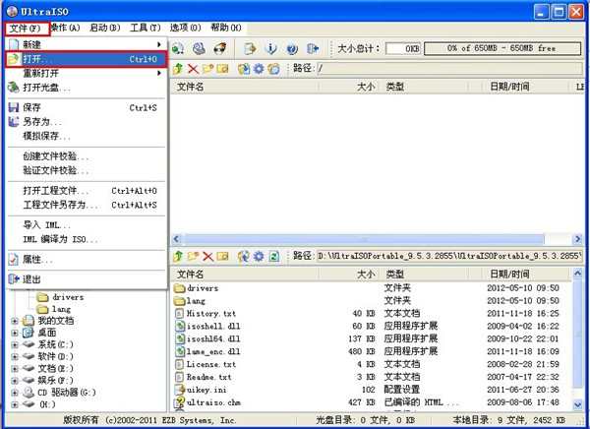Screen dimensions: 590x429
Task: Click the UltraISO disc icon in the title bar
Action: 12,11
